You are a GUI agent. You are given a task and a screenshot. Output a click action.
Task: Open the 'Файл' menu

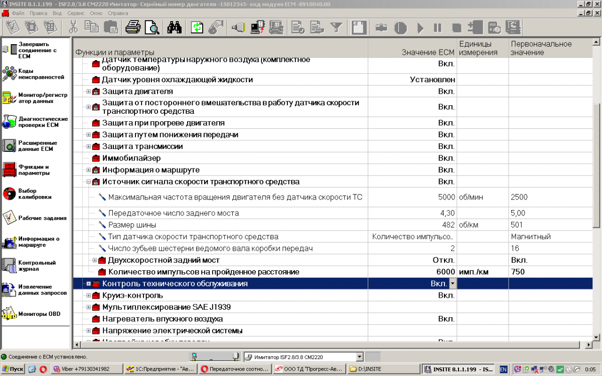coord(18,13)
